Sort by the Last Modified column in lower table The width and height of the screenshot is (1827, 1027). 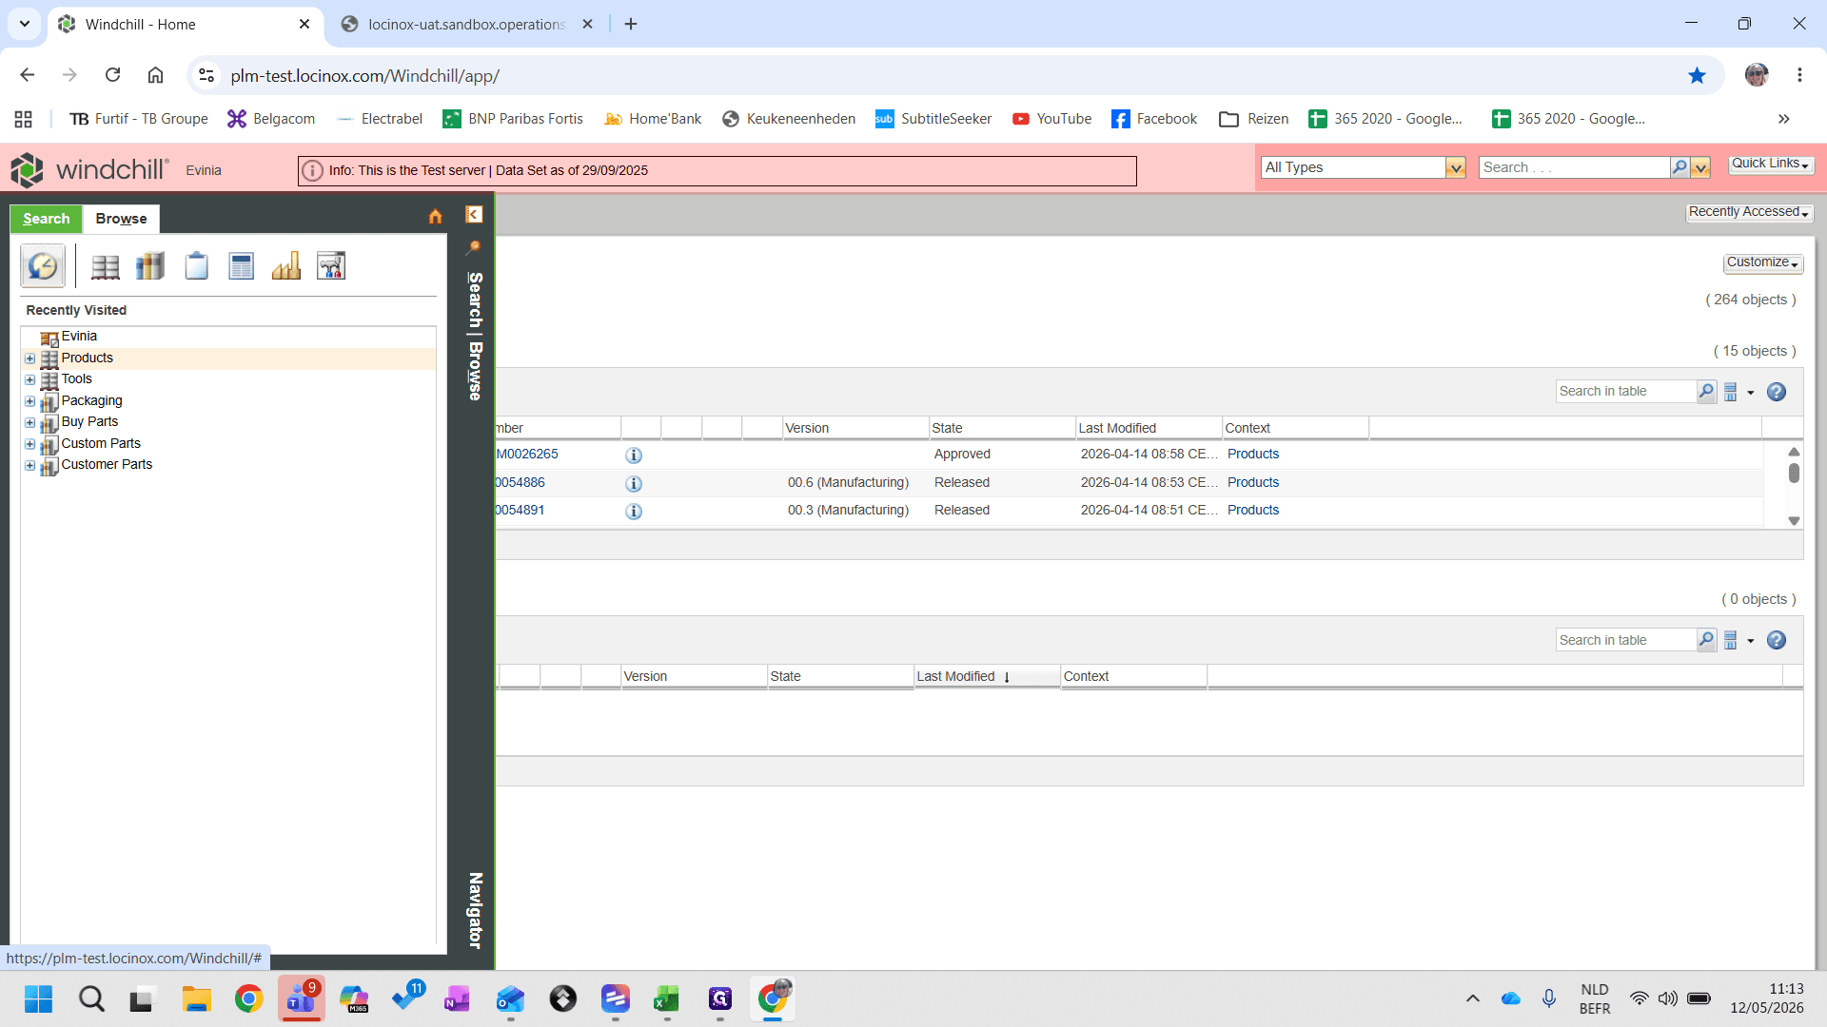pyautogui.click(x=987, y=676)
